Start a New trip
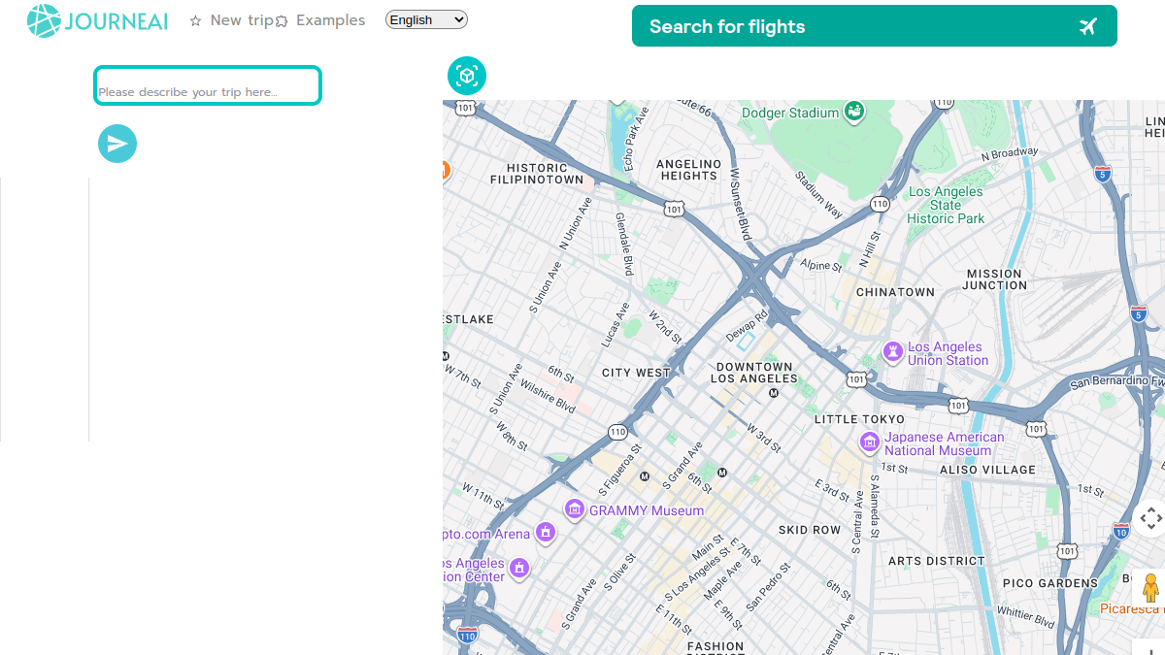The width and height of the screenshot is (1165, 655). 232,20
